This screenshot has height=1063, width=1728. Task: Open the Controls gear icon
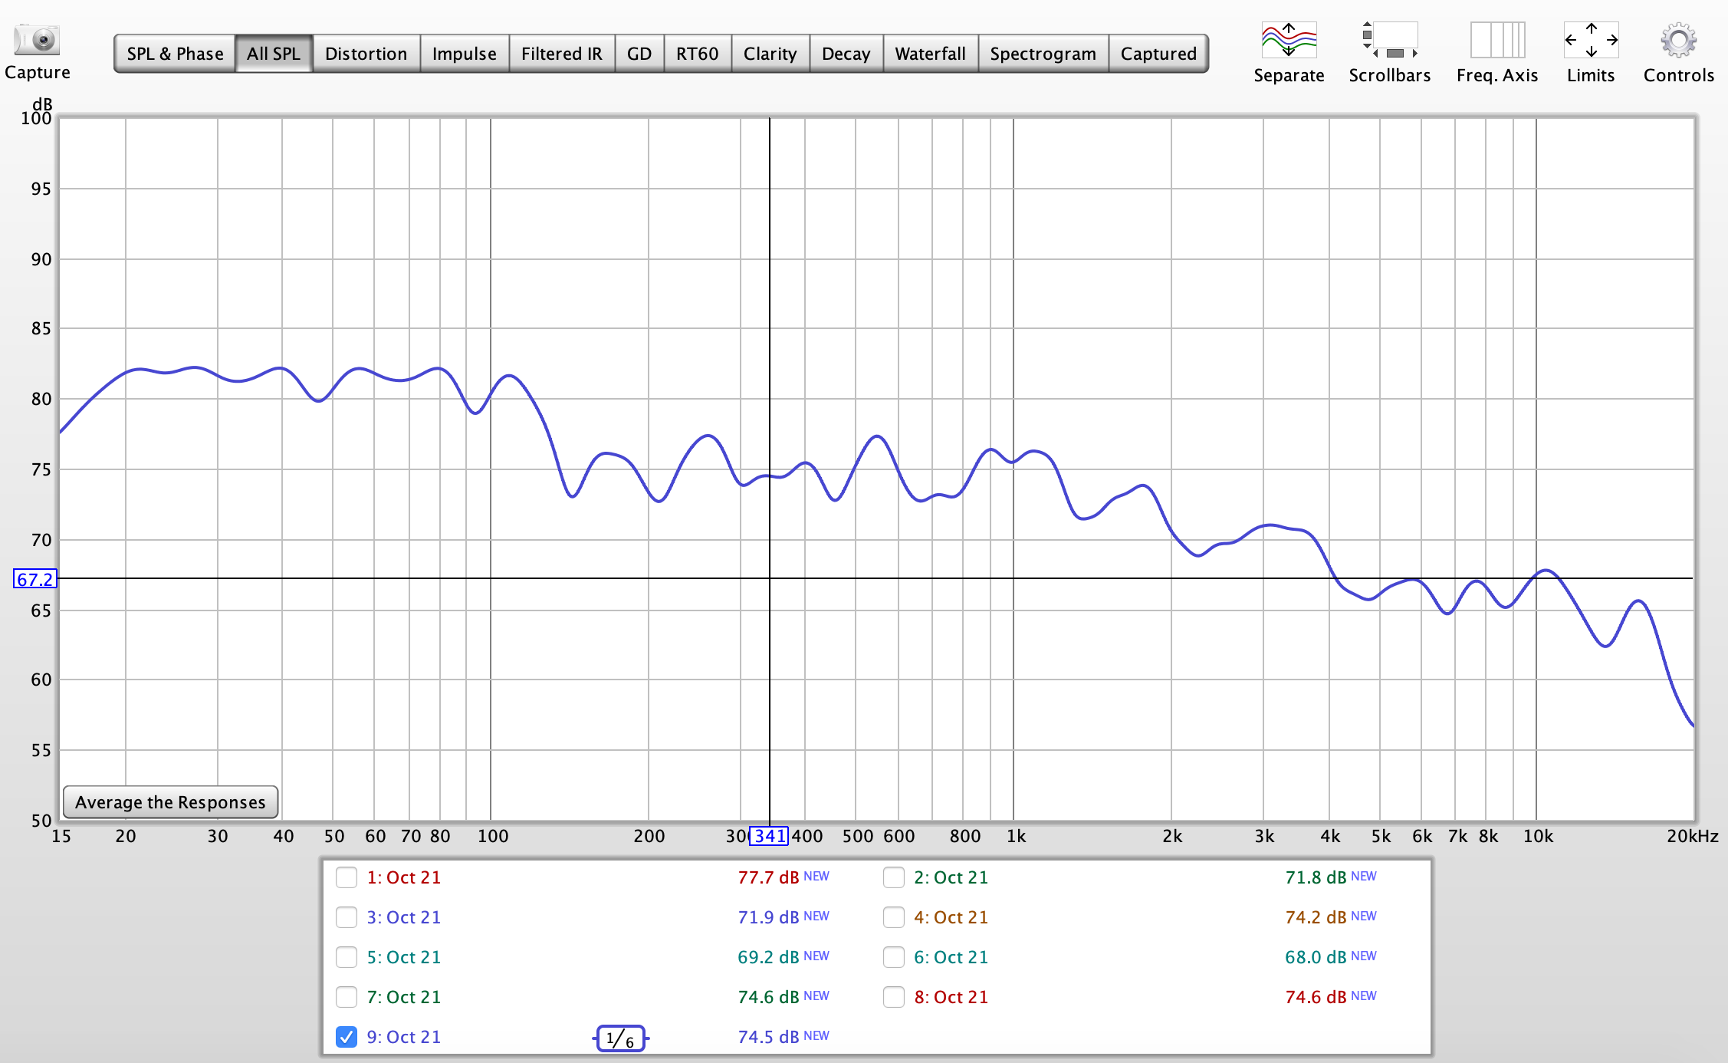pos(1677,40)
